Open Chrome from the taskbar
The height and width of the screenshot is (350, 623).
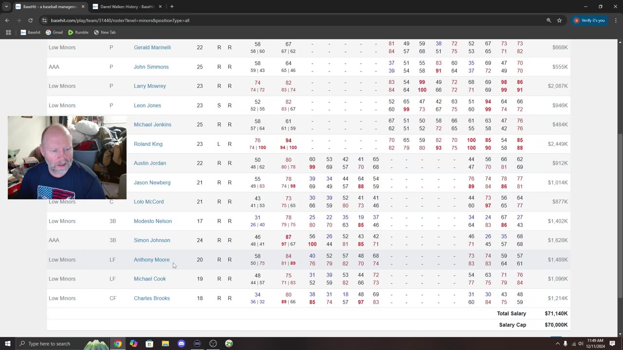coord(118,344)
